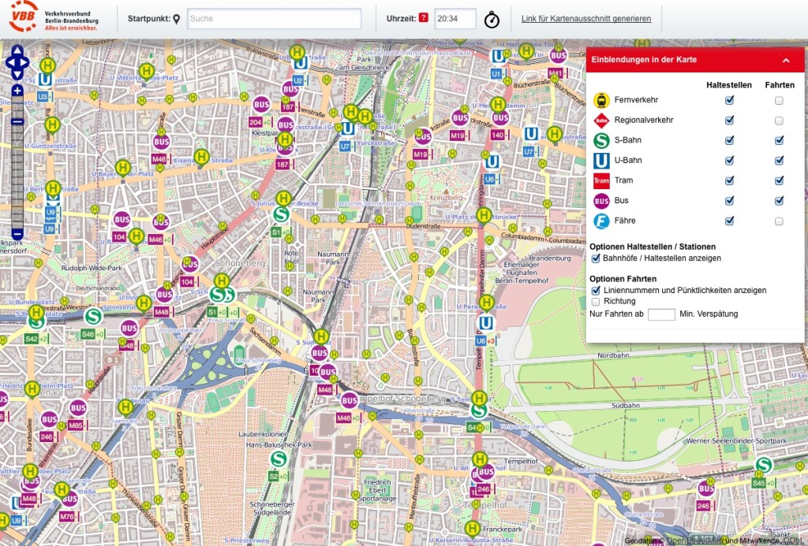Viewport: 808px width, 546px height.
Task: Toggle Liniennummern und Pünktlichkeiten anzeigen
Action: (x=596, y=290)
